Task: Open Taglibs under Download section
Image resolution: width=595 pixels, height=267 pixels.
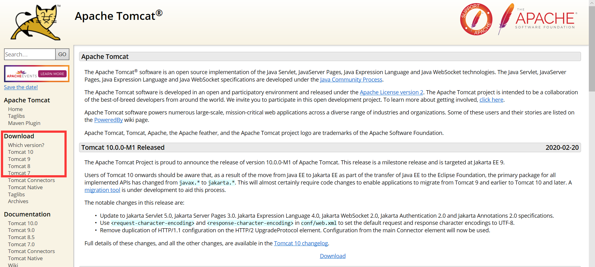Action: (x=16, y=194)
